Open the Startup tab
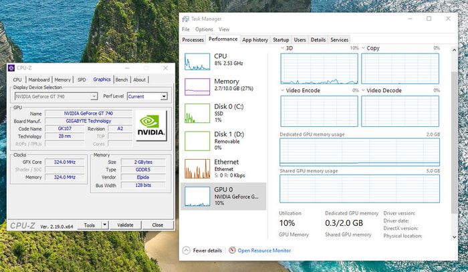Screen dimensions: 468x272 (x=281, y=39)
